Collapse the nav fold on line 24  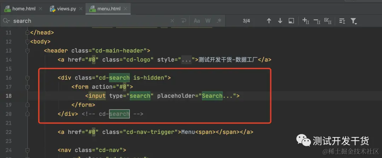[x=27, y=150]
